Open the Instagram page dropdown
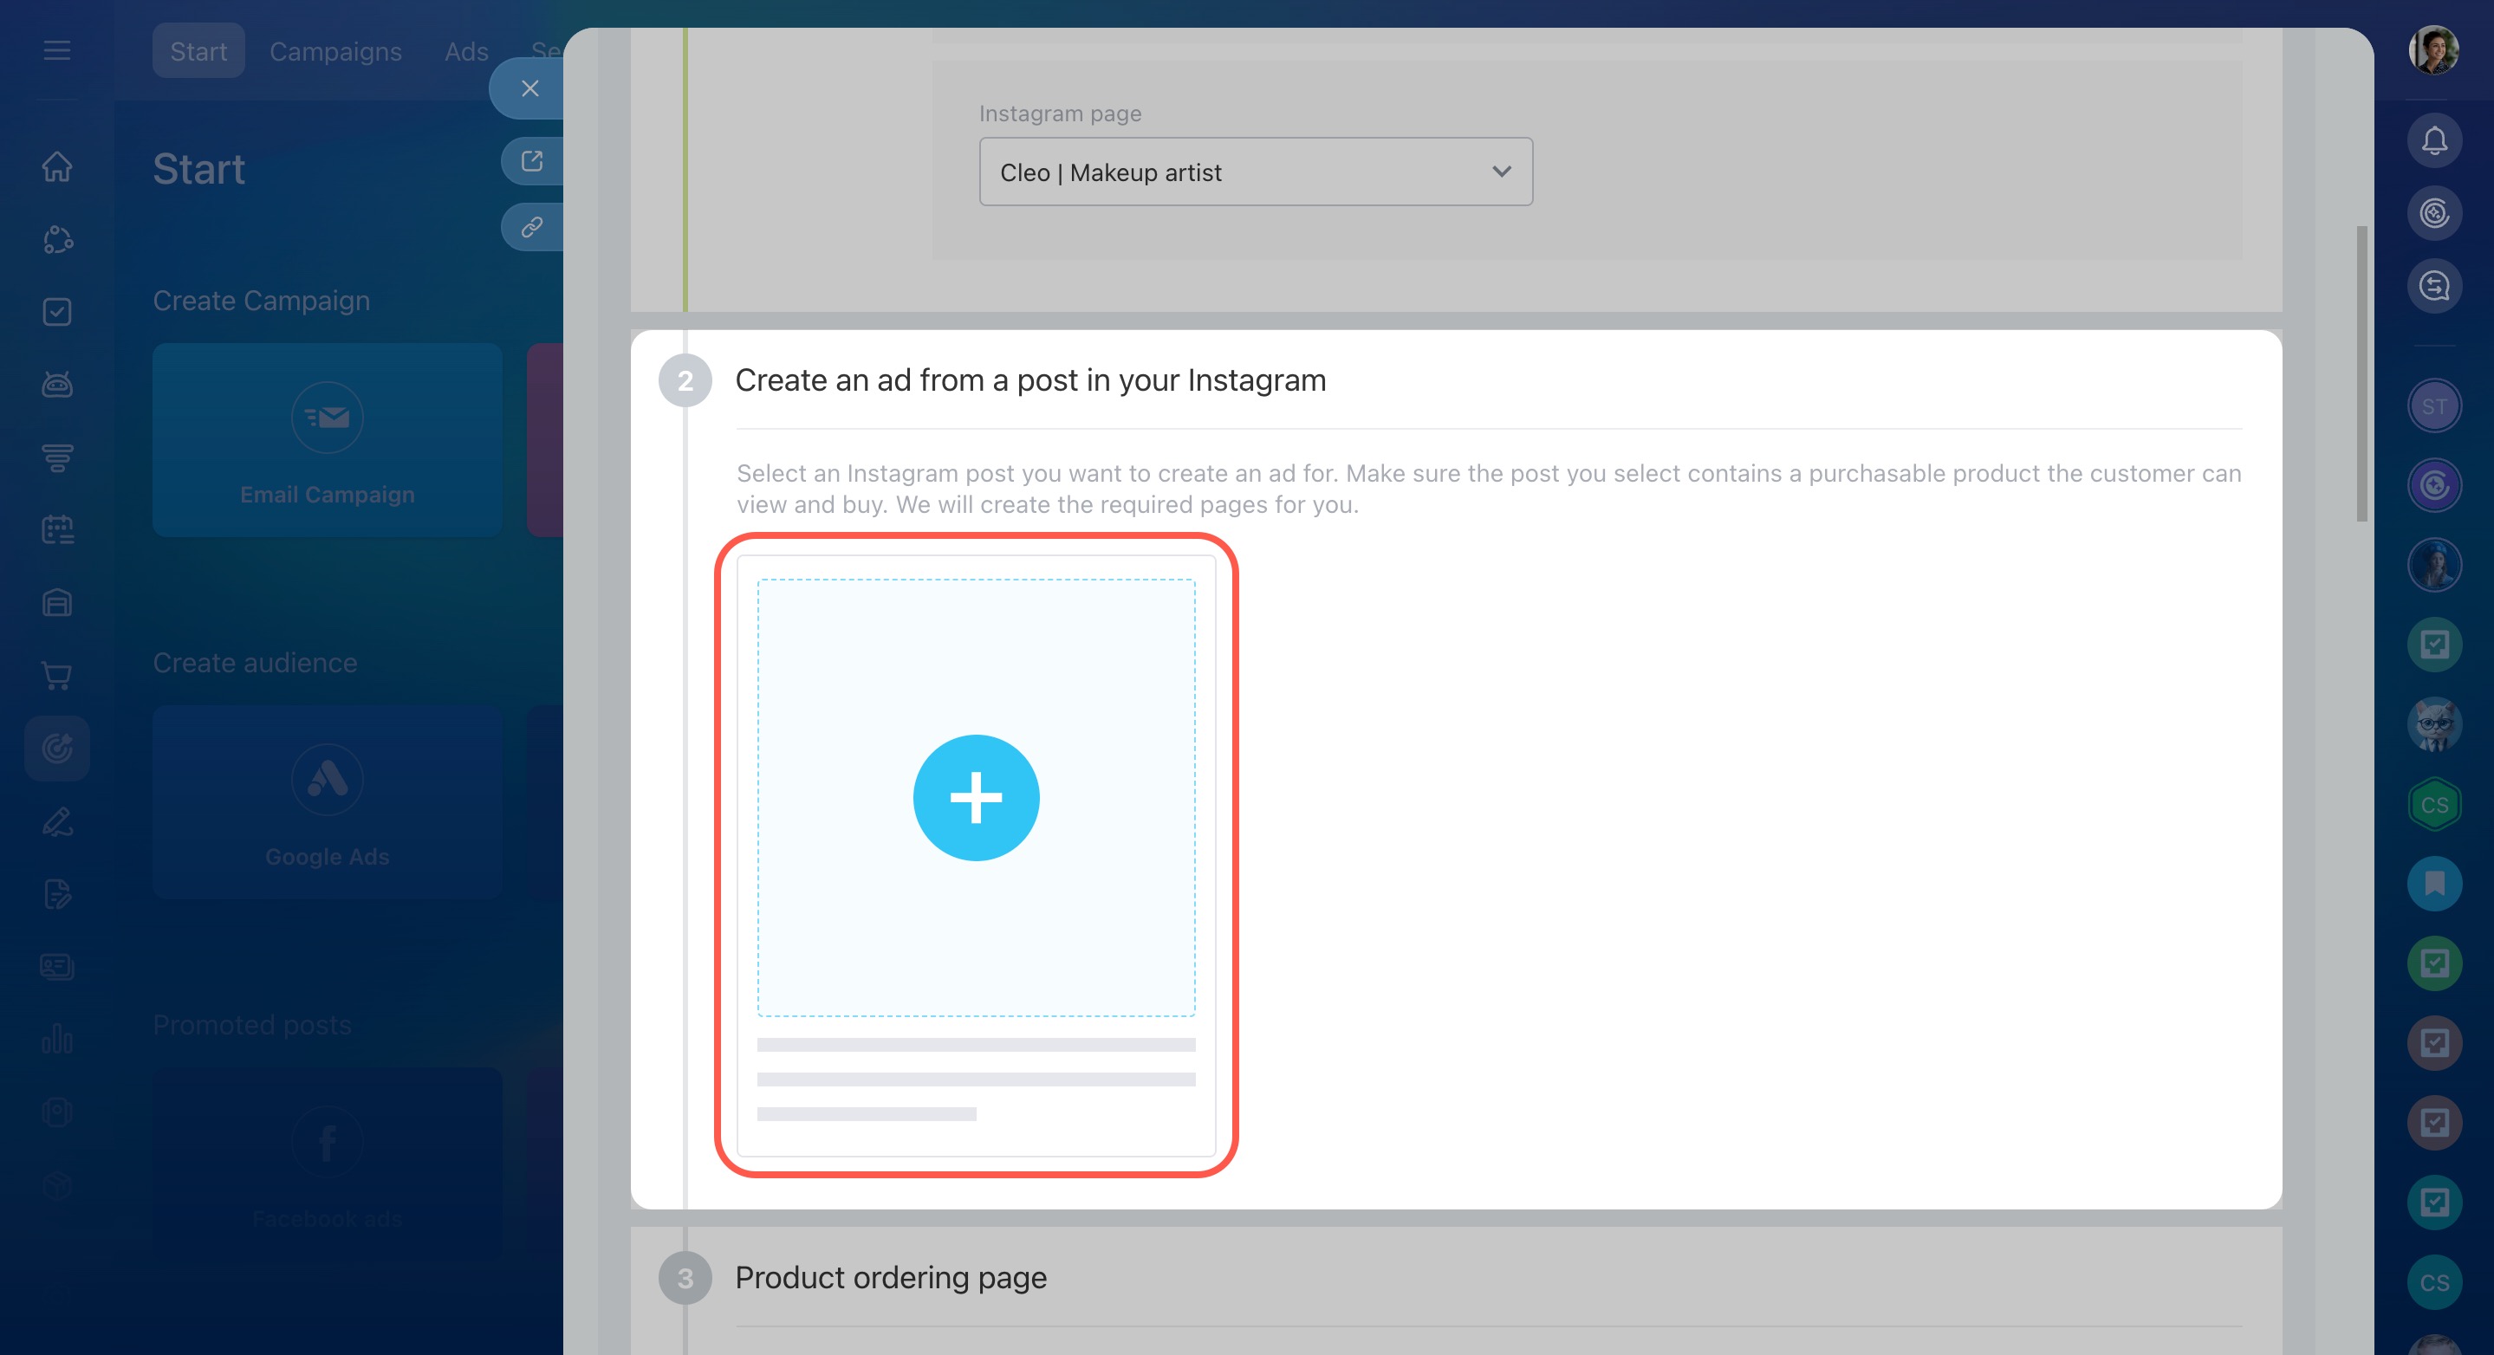The image size is (2494, 1355). [1255, 172]
